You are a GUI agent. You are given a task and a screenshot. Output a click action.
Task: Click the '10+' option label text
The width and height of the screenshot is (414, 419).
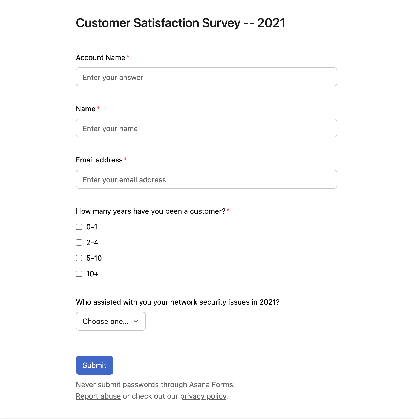pos(92,274)
